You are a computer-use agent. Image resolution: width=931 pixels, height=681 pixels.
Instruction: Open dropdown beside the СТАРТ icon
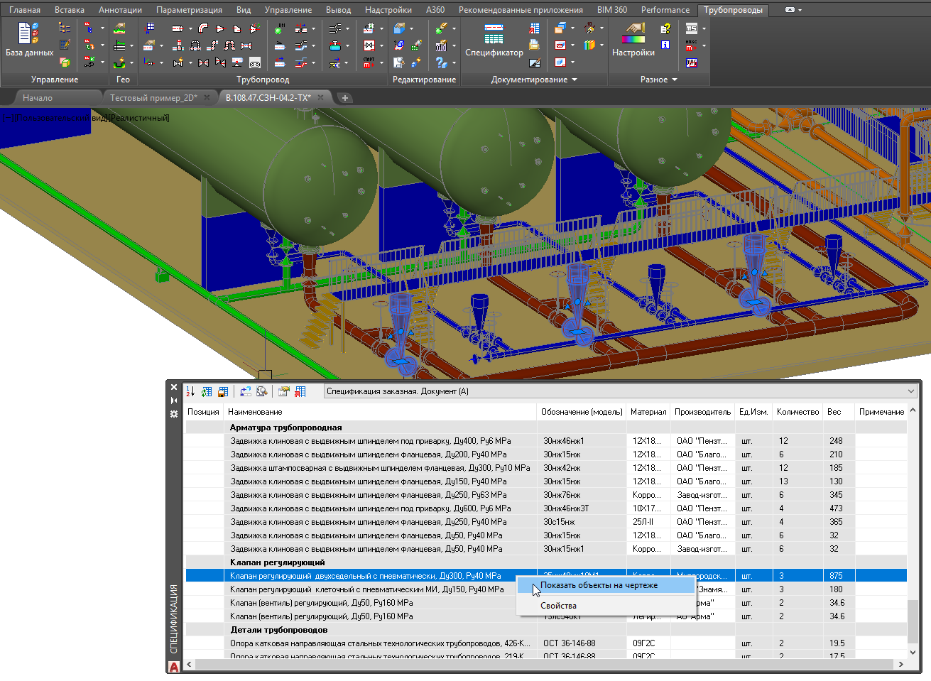(381, 62)
